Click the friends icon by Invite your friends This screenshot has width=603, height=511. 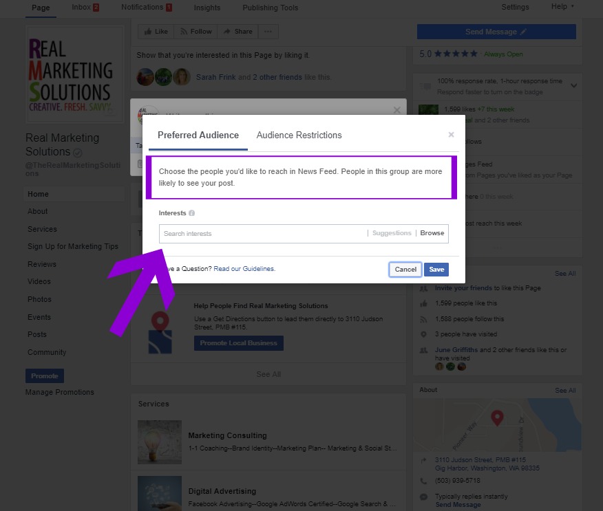point(423,288)
